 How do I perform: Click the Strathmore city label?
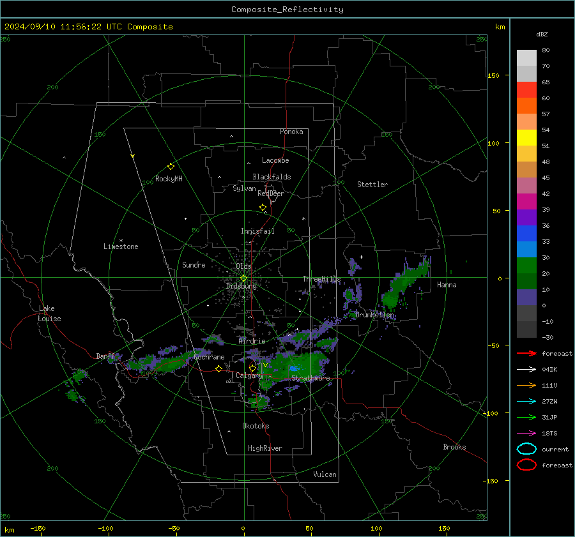pyautogui.click(x=310, y=378)
